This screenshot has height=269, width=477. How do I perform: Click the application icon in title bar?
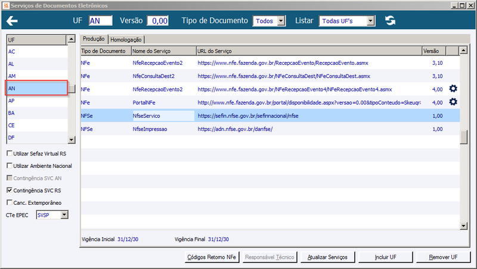point(6,5)
